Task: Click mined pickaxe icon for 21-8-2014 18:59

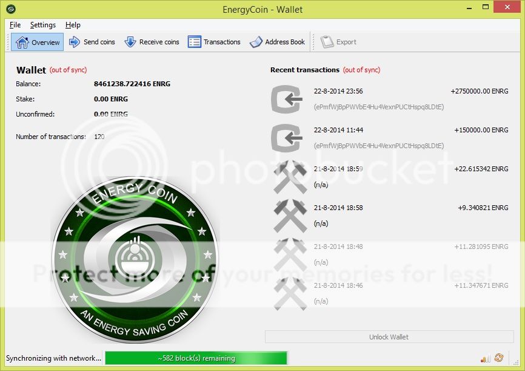Action: pos(290,177)
